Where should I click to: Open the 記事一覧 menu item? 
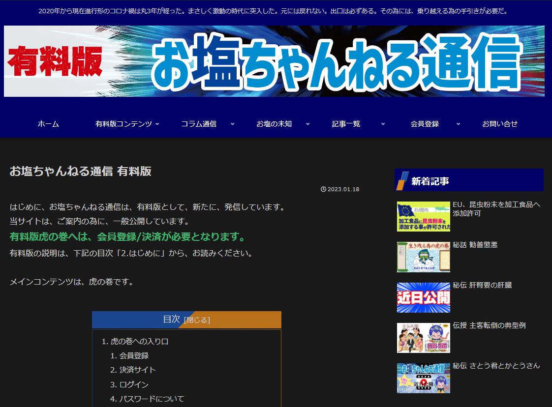pos(346,124)
